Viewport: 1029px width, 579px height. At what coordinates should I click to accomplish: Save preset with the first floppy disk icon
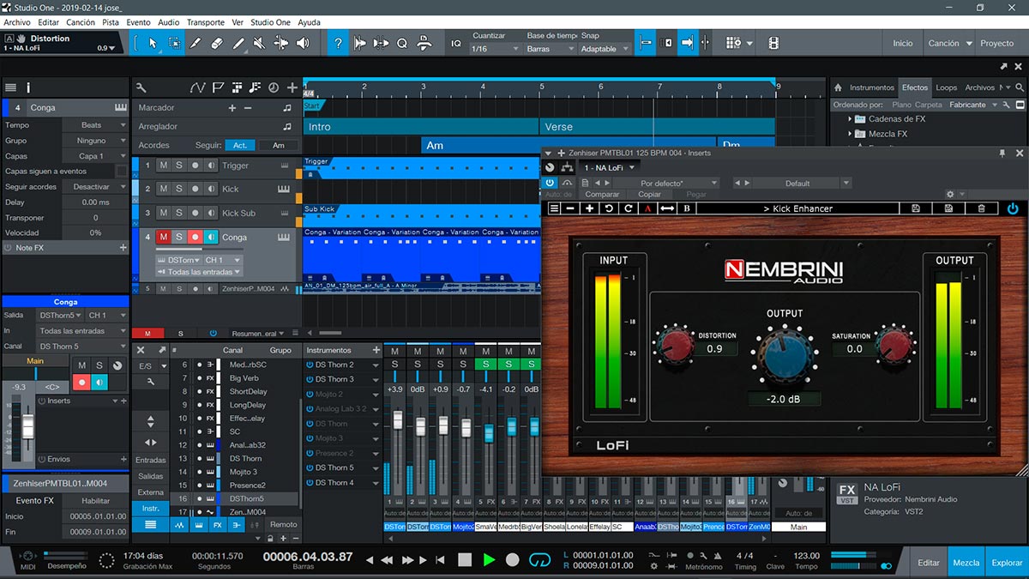click(916, 208)
